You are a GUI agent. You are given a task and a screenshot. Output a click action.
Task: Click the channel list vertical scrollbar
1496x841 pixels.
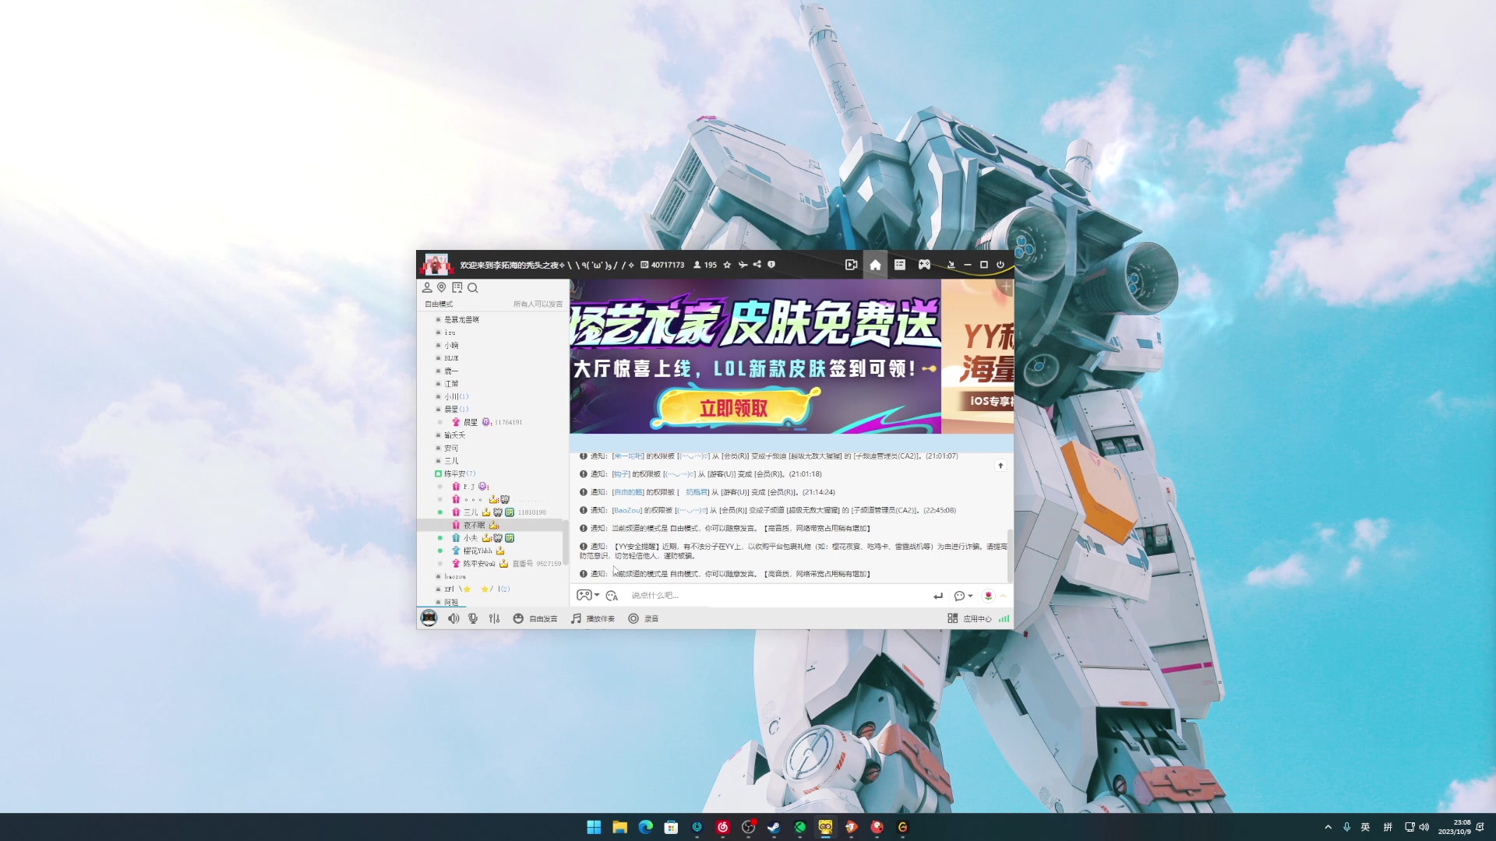pos(566,544)
